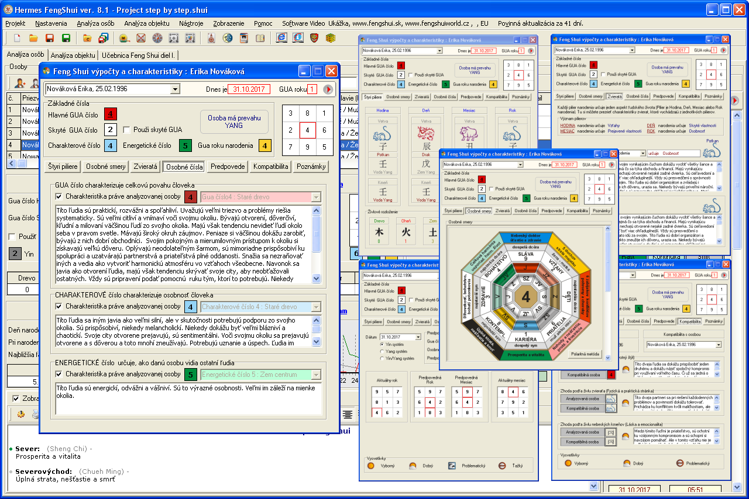This screenshot has width=749, height=499.
Task: Click down arrow of GUA description text scrollbar
Action: click(x=317, y=280)
